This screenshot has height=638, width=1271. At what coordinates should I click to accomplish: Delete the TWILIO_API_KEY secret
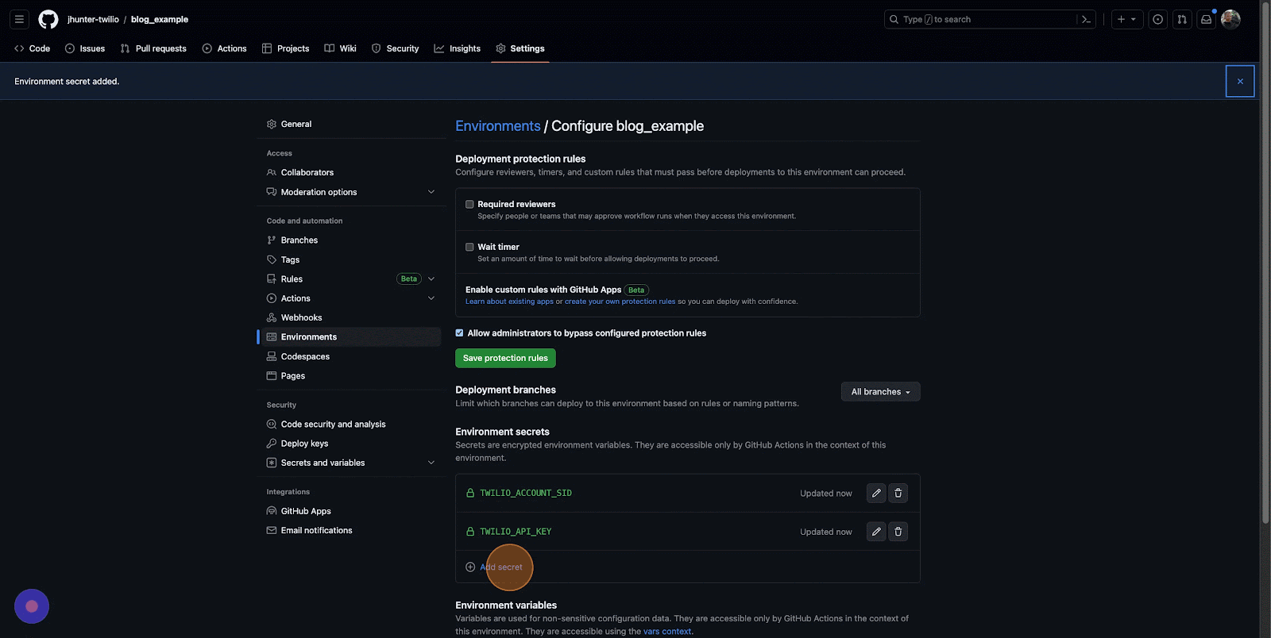point(898,532)
